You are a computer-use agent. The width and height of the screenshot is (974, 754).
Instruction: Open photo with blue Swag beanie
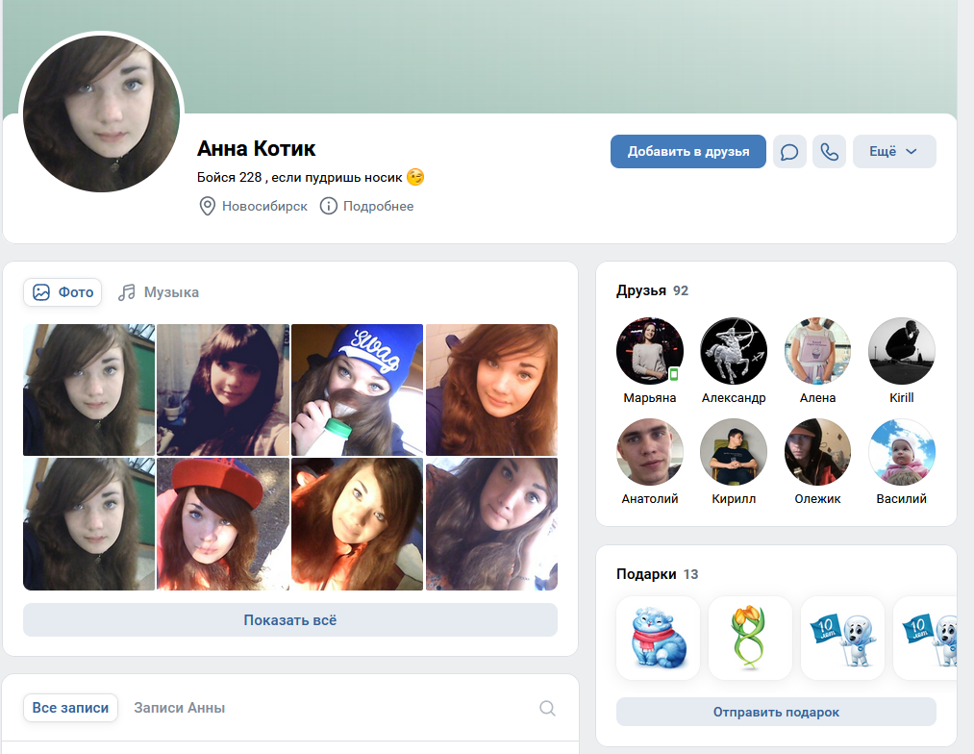click(357, 390)
